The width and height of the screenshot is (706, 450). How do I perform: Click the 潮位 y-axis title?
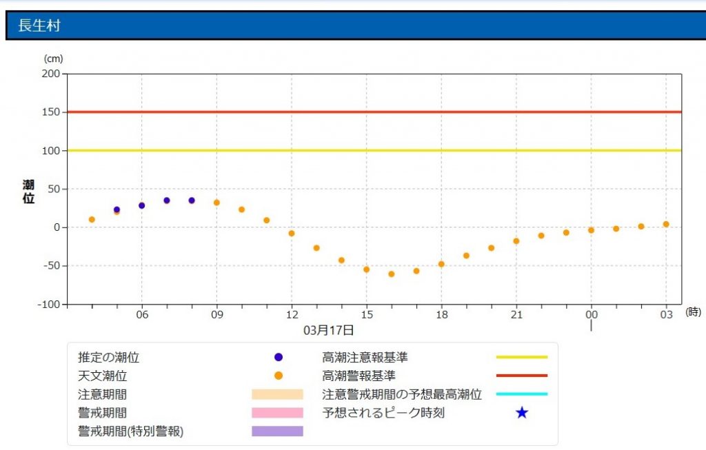[28, 192]
